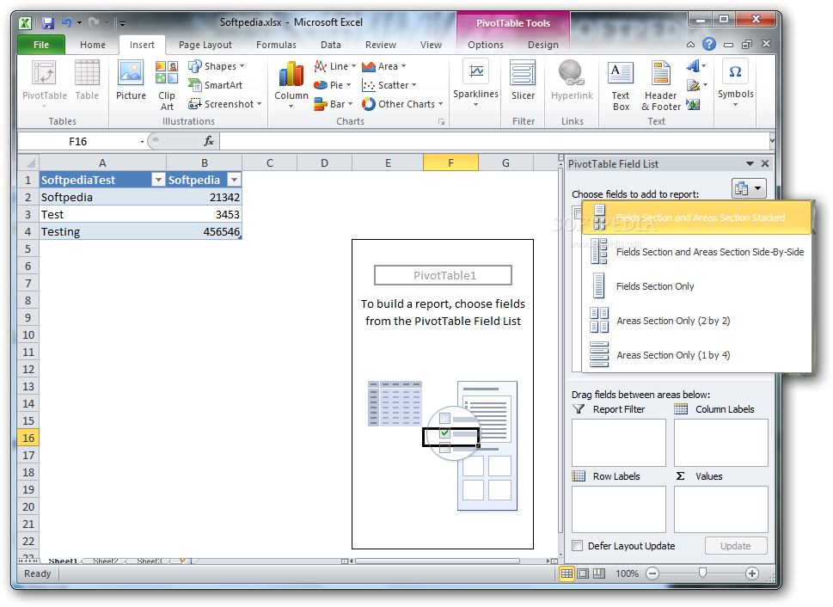Switch to Normal view in status bar
The width and height of the screenshot is (833, 607).
(x=567, y=573)
